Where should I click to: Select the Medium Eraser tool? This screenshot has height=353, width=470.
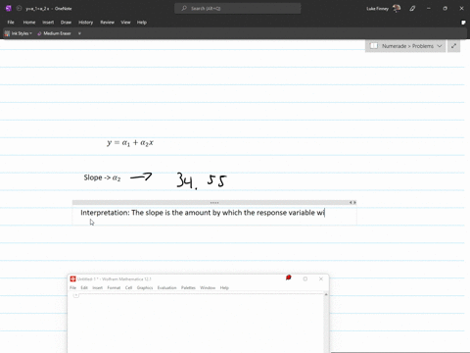click(x=54, y=33)
